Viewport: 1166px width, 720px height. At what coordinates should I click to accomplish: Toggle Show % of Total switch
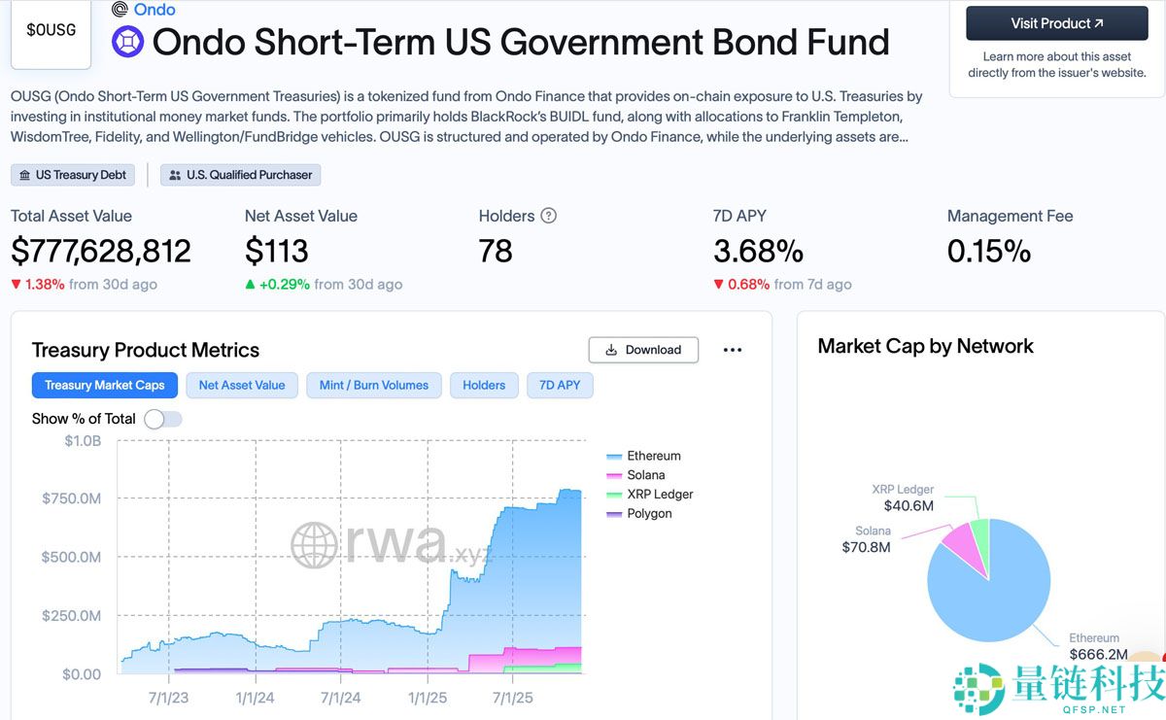[162, 419]
